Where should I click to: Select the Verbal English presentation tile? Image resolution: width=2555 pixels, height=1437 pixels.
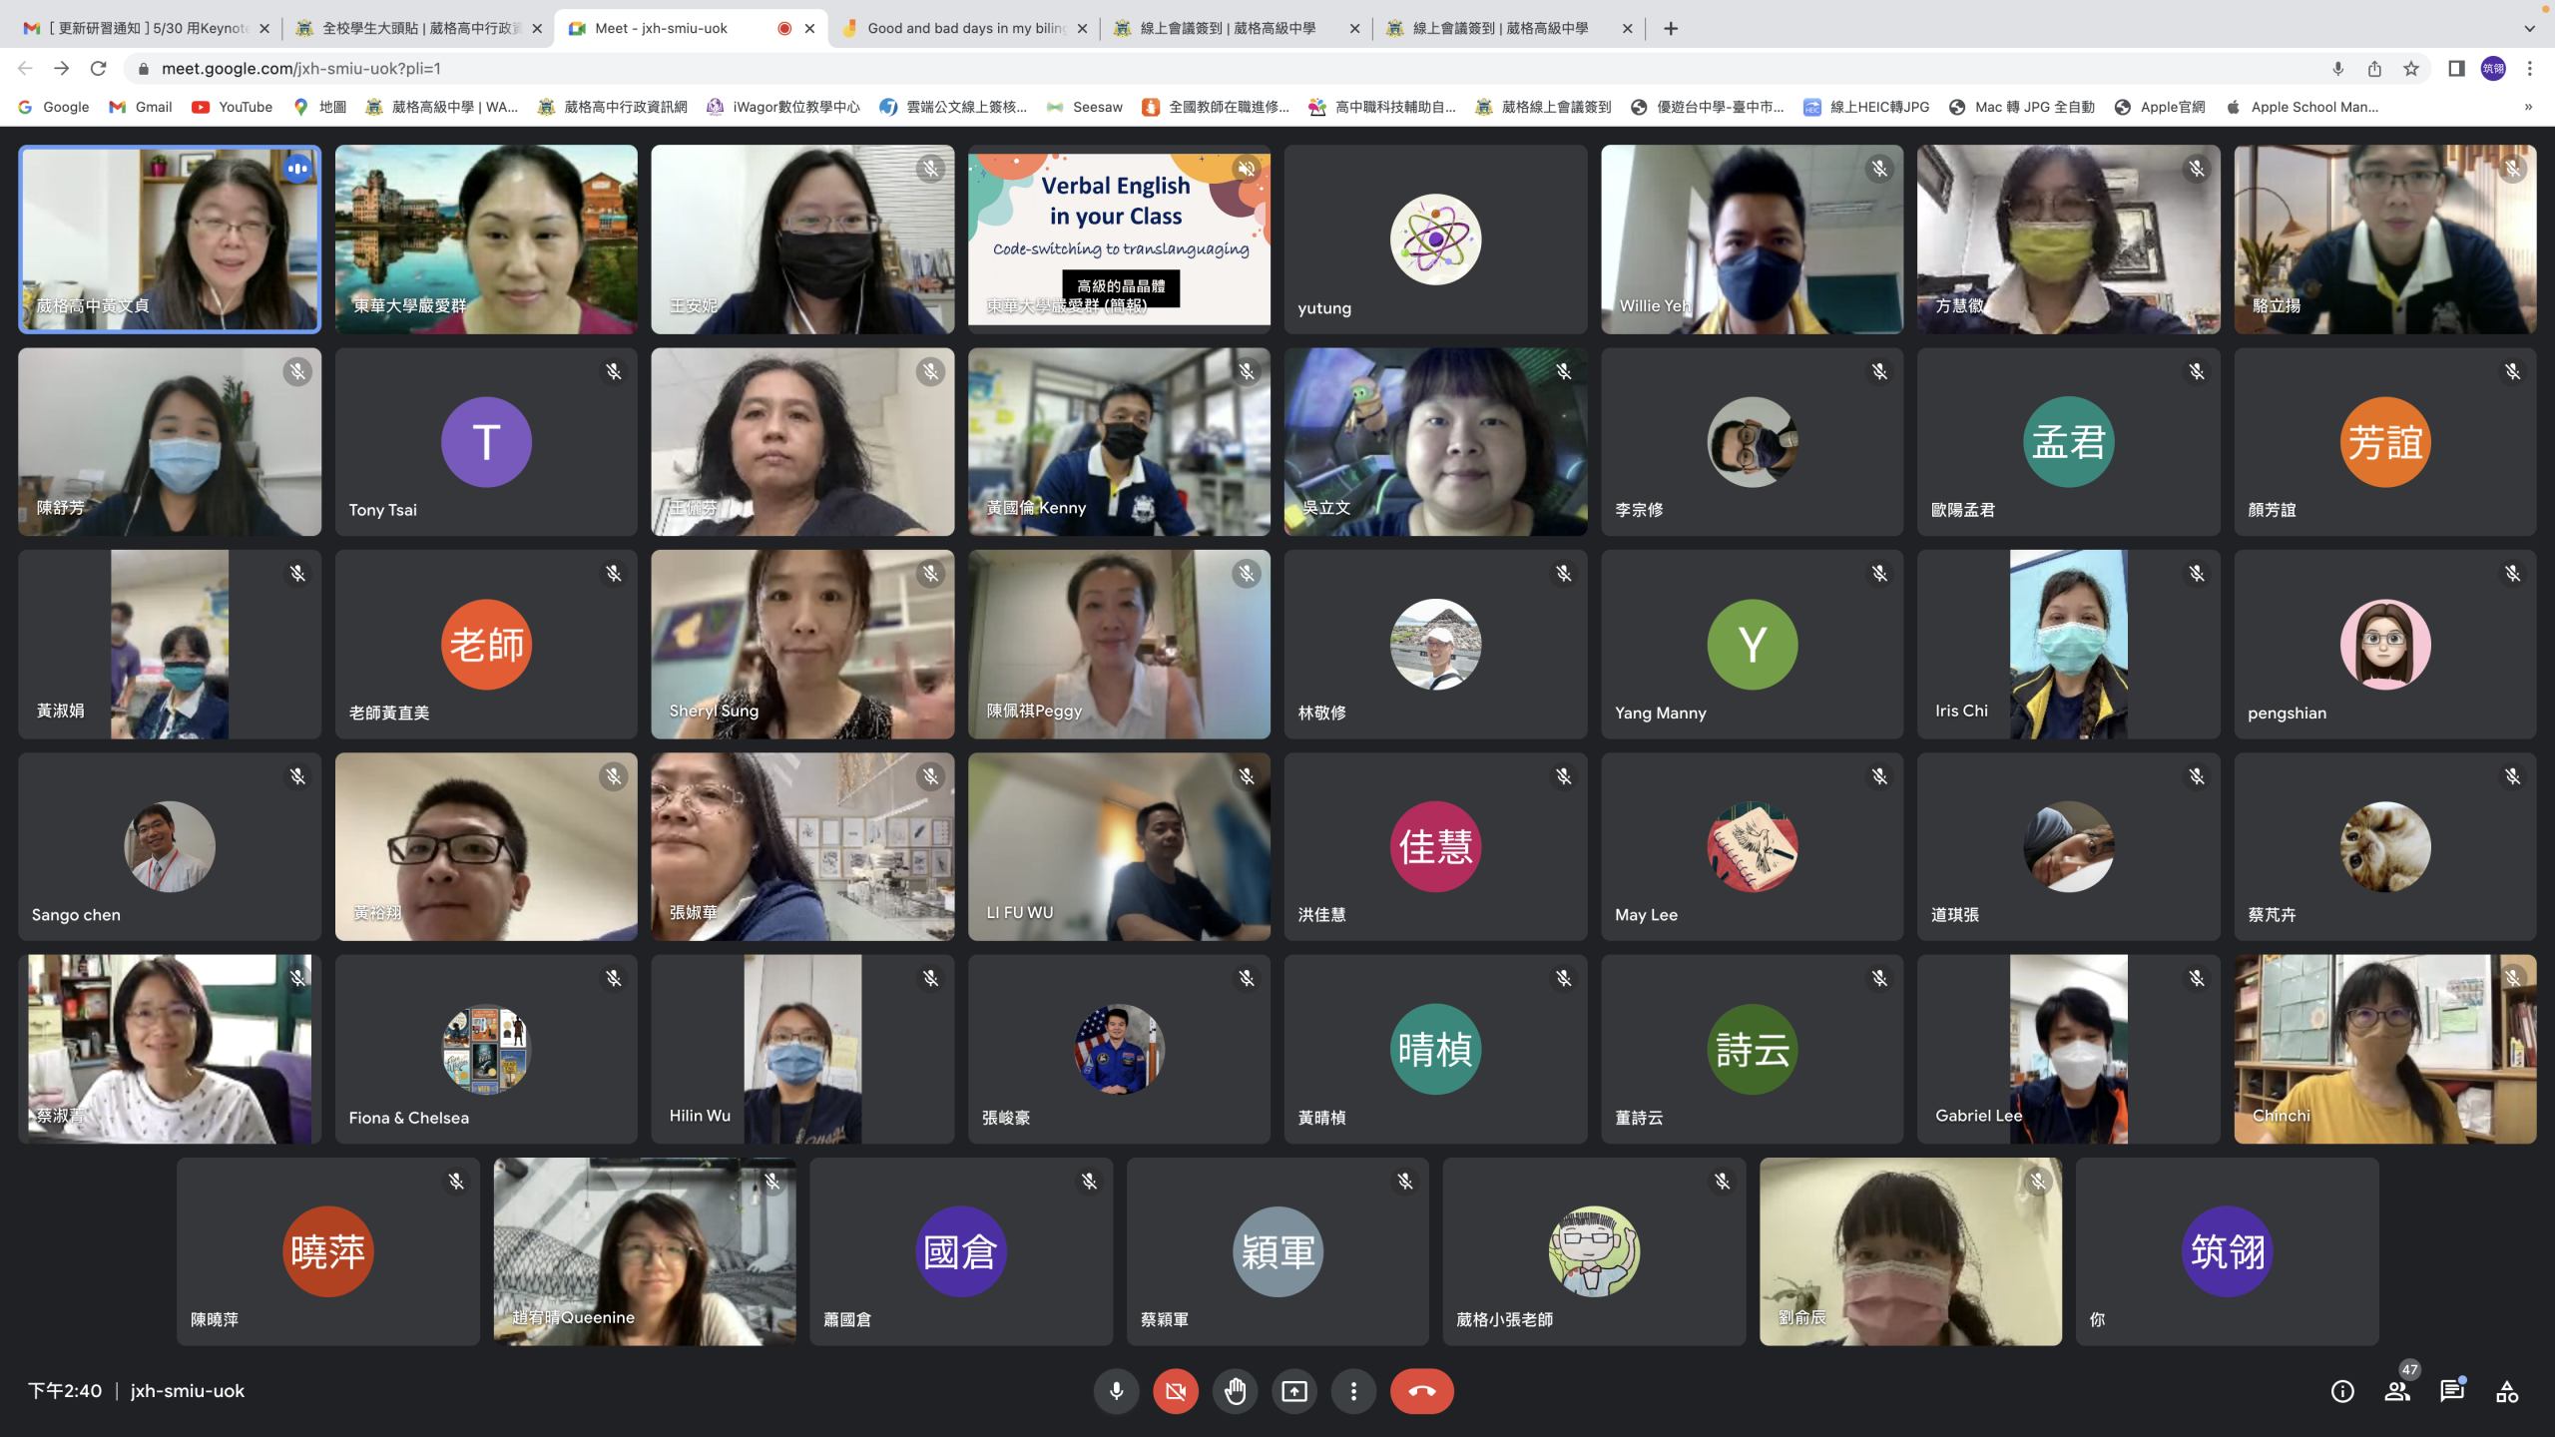1118,239
